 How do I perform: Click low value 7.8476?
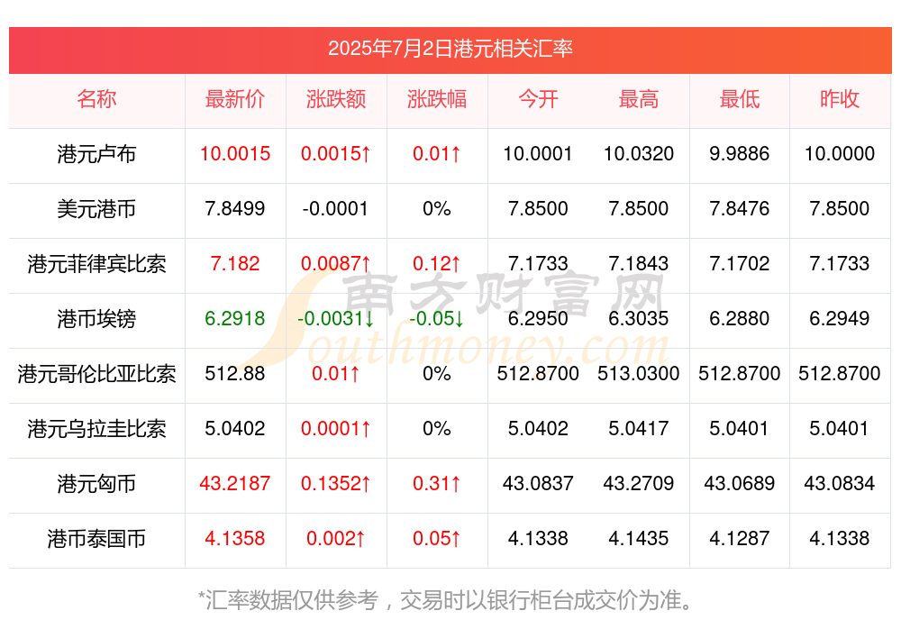pyautogui.click(x=740, y=209)
